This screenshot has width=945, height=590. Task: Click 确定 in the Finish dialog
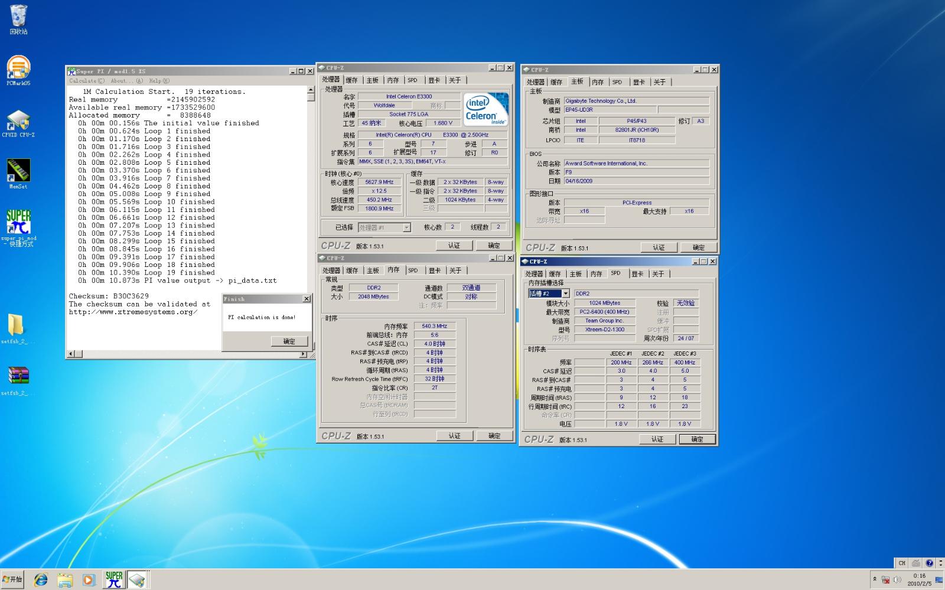pyautogui.click(x=289, y=341)
